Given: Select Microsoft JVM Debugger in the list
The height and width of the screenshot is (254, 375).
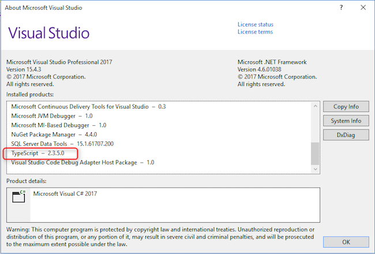Looking at the screenshot, I should pyautogui.click(x=52, y=116).
